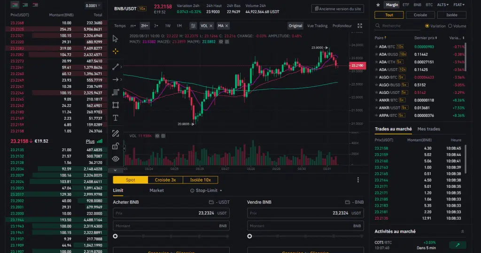This screenshot has height=253, width=481.
Task: Open the 0.0001 price precision dropdown
Action: coord(93,6)
